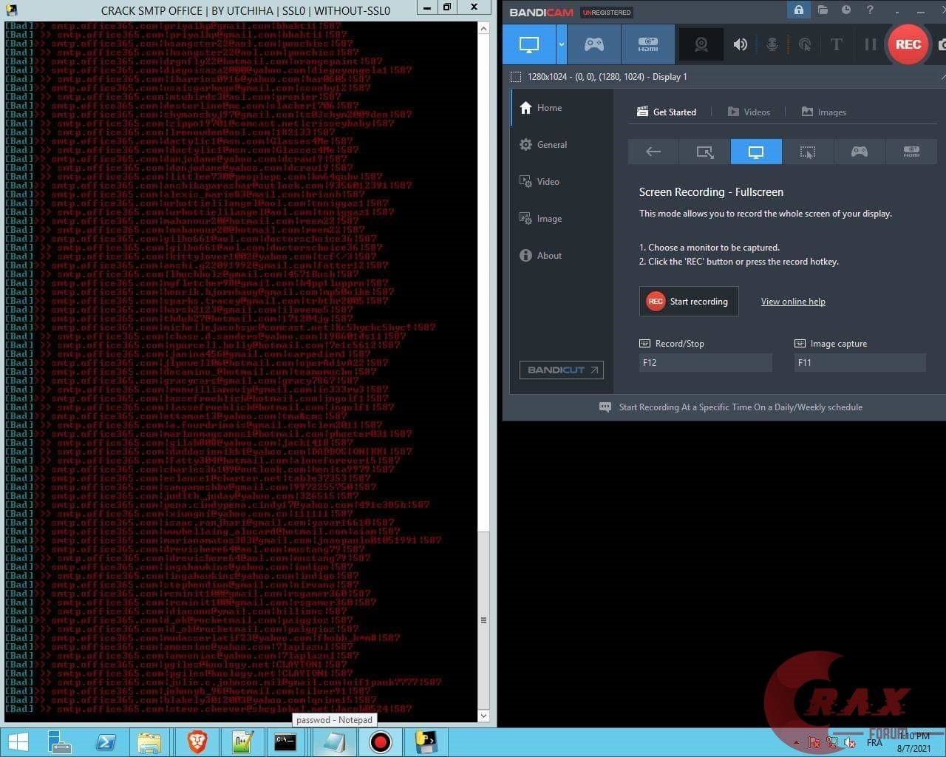Click scroll down arrow in crack console
Viewport: 946px width, 757px height.
[x=484, y=715]
